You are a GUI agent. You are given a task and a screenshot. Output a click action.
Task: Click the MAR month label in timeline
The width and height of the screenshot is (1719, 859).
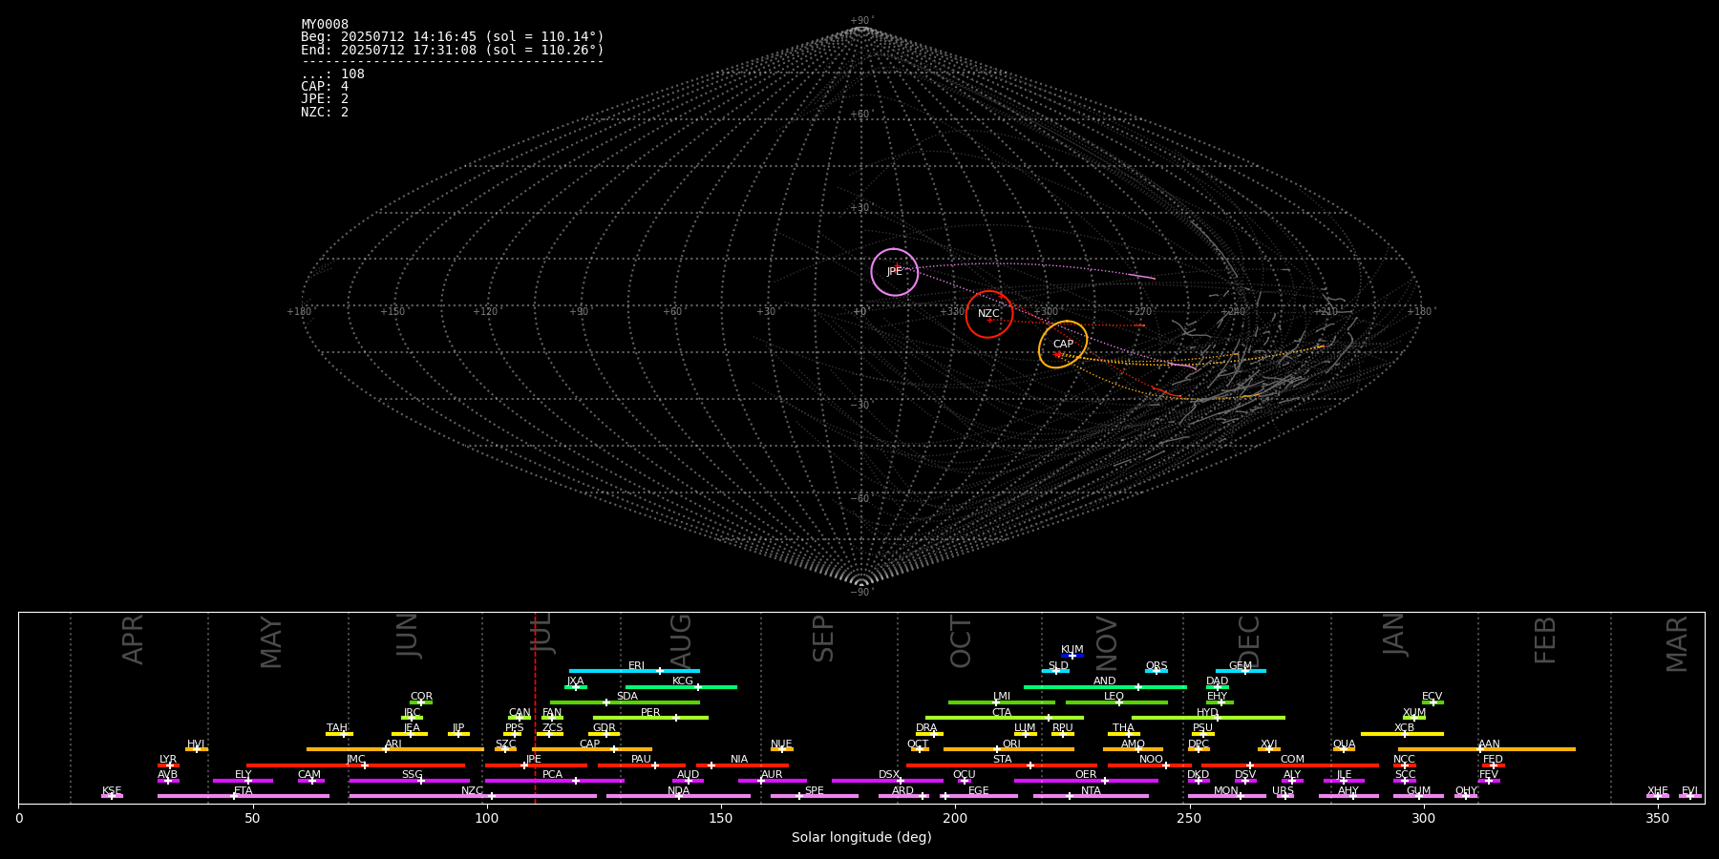point(1677,644)
